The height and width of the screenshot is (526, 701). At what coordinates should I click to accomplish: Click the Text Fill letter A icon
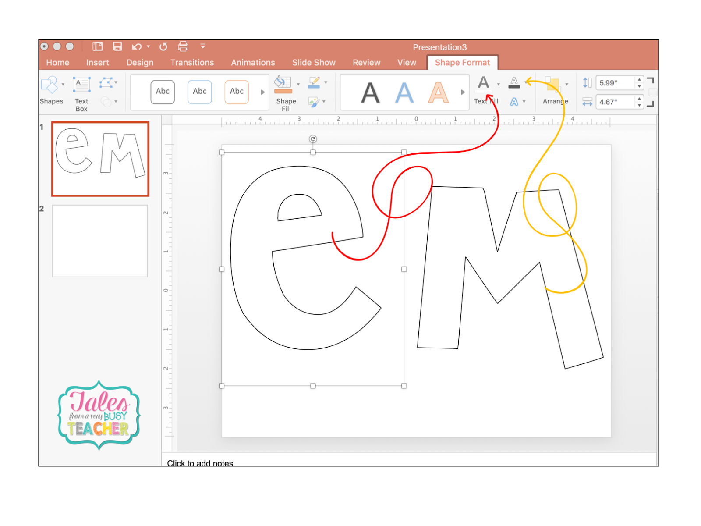click(483, 84)
